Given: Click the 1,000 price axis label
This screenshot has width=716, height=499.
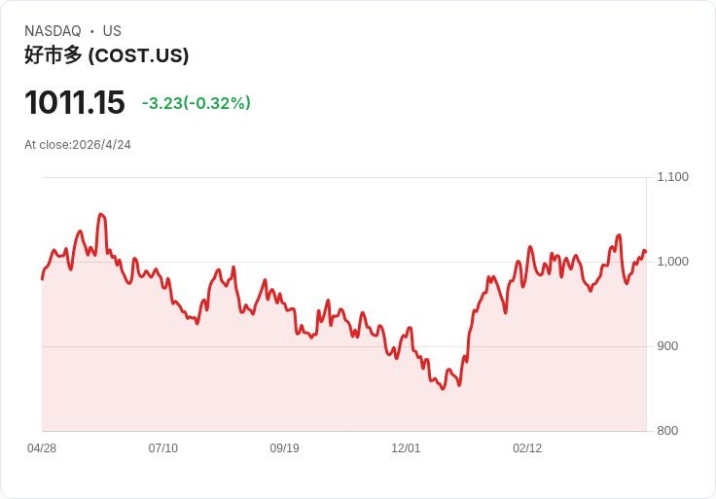Looking at the screenshot, I should tap(672, 261).
